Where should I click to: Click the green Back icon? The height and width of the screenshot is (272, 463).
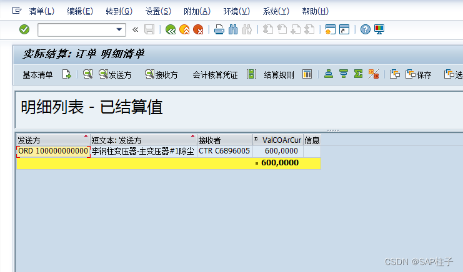(171, 29)
